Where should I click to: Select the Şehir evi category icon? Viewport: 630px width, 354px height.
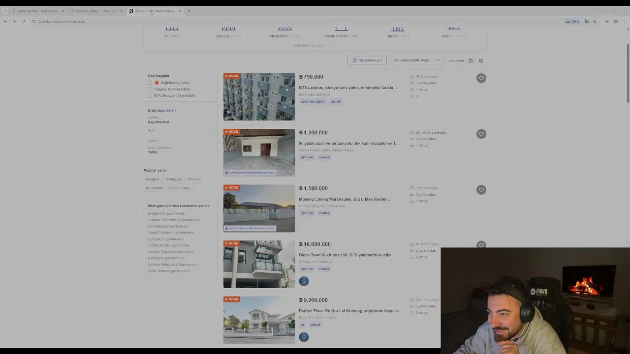[228, 28]
